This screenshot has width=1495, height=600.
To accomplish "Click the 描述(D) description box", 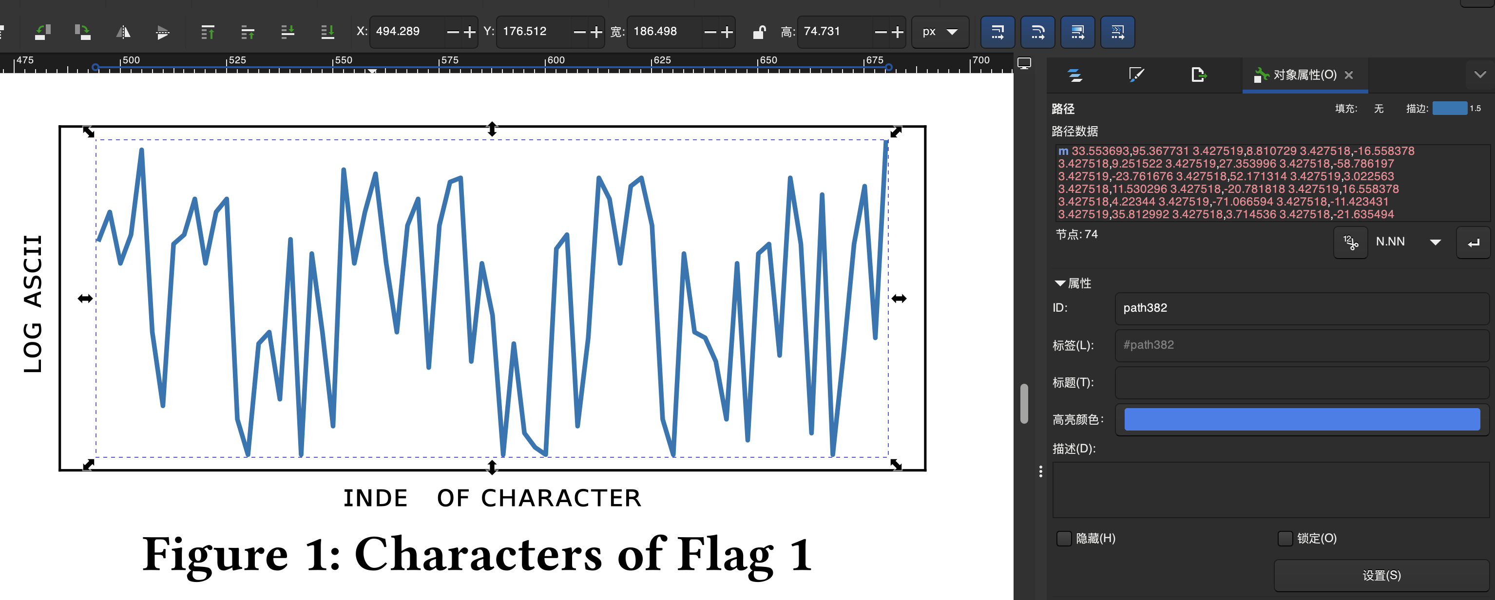I will [1271, 490].
